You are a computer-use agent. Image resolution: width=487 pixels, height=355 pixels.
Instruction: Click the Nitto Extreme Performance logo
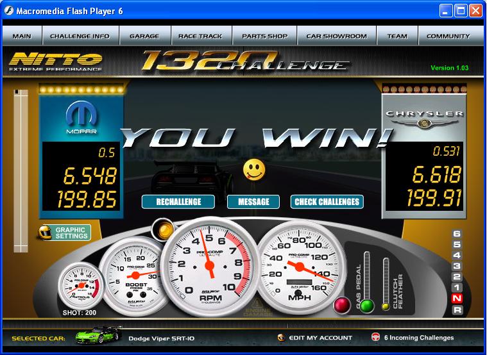pyautogui.click(x=56, y=62)
